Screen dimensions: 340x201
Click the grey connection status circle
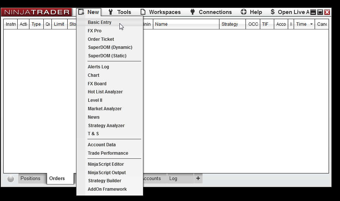11,179
